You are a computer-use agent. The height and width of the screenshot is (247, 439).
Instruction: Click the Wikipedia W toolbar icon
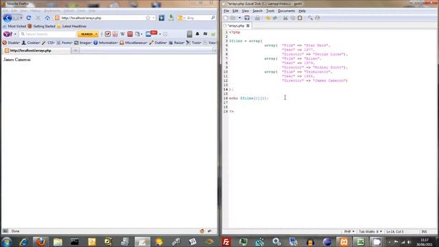(x=122, y=34)
